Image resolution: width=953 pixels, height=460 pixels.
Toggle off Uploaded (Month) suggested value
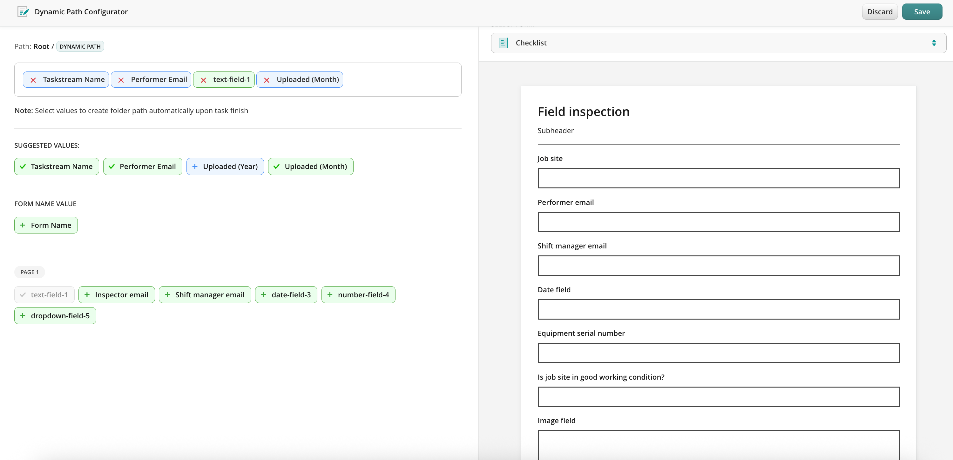click(x=310, y=166)
